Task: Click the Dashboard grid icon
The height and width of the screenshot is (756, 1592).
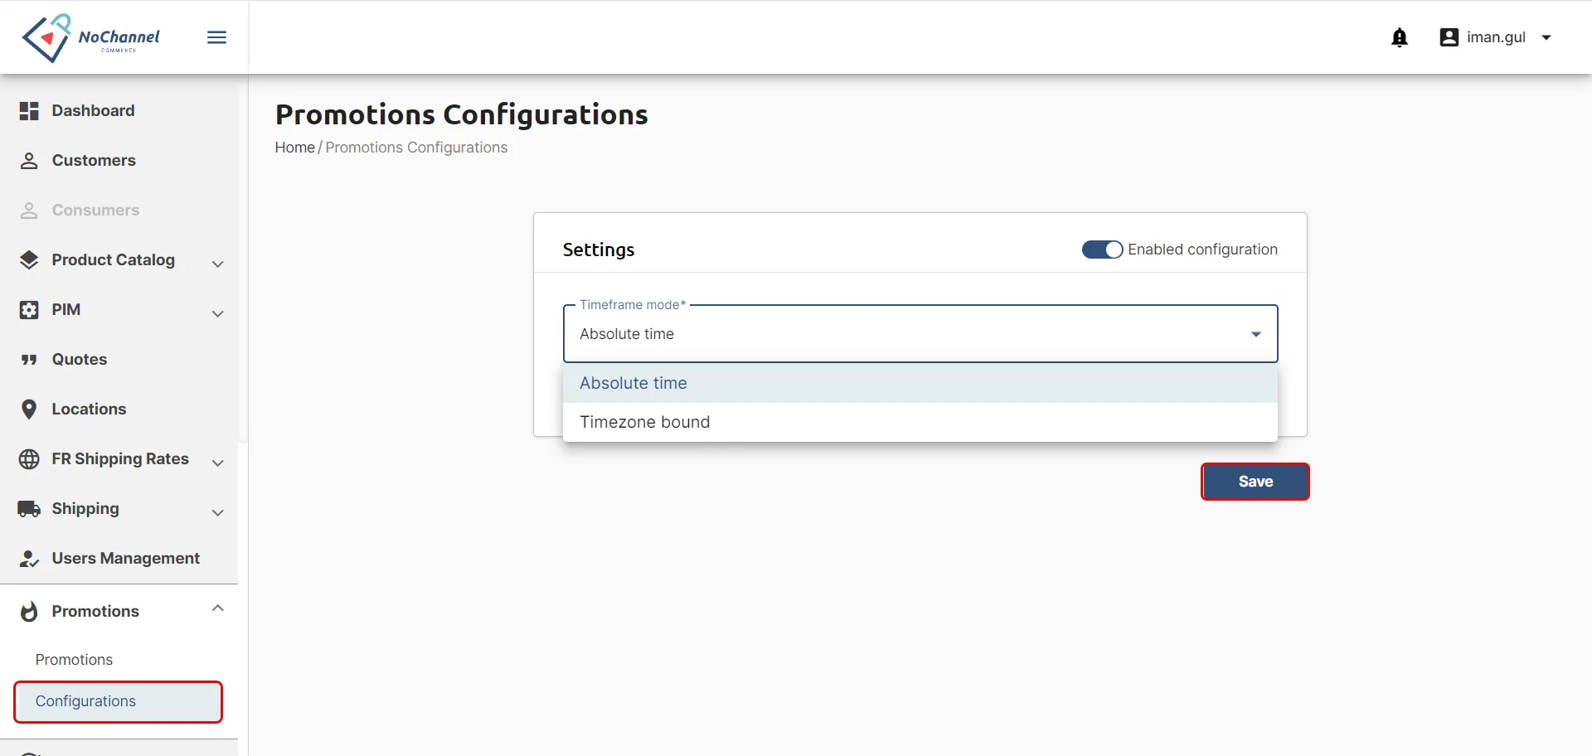Action: point(29,111)
